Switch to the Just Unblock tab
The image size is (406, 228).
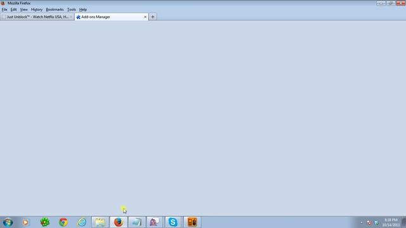click(x=37, y=17)
